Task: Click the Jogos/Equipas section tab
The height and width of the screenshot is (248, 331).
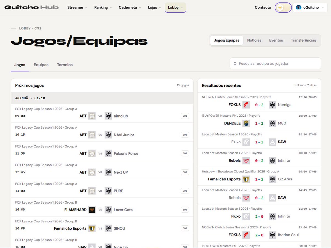Action: pyautogui.click(x=226, y=40)
